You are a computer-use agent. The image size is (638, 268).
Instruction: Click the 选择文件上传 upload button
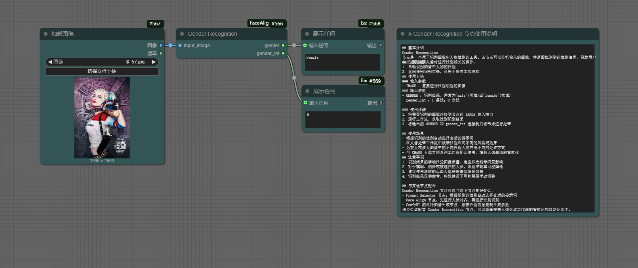pyautogui.click(x=102, y=71)
